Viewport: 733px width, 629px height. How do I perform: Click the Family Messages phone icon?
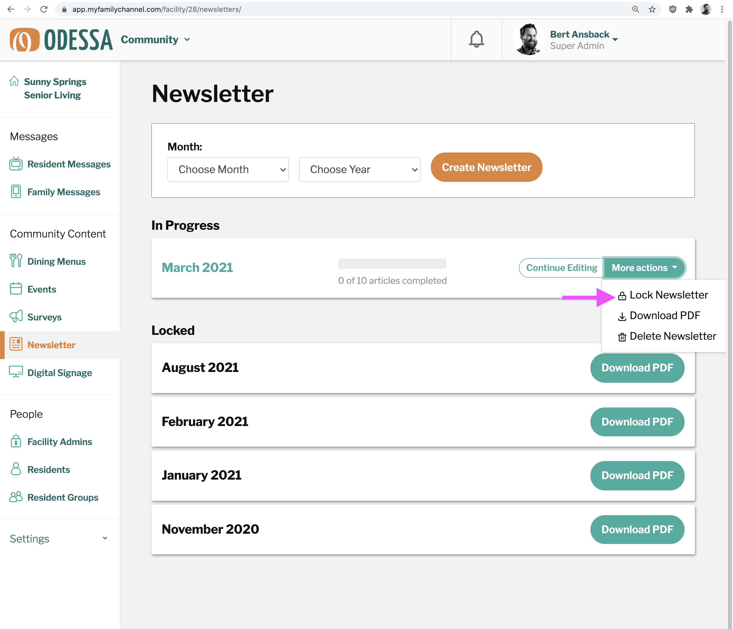16,191
